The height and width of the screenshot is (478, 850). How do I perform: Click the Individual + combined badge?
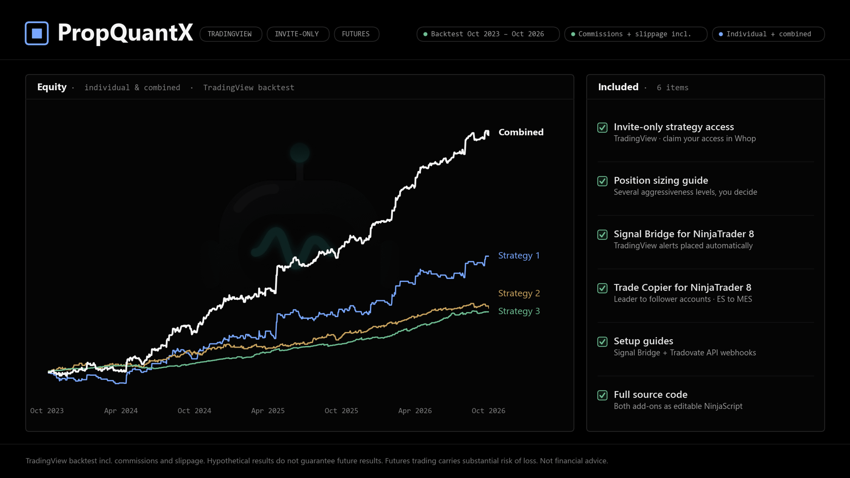point(768,34)
